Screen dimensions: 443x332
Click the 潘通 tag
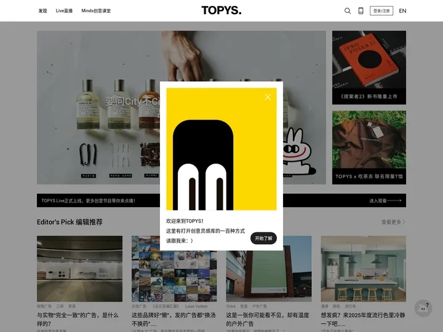[x=324, y=306]
